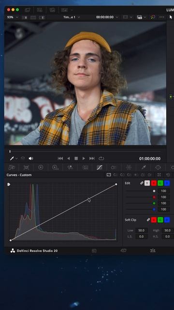Open the Color Match palette icon
This screenshot has height=310, width=174.
(26, 167)
